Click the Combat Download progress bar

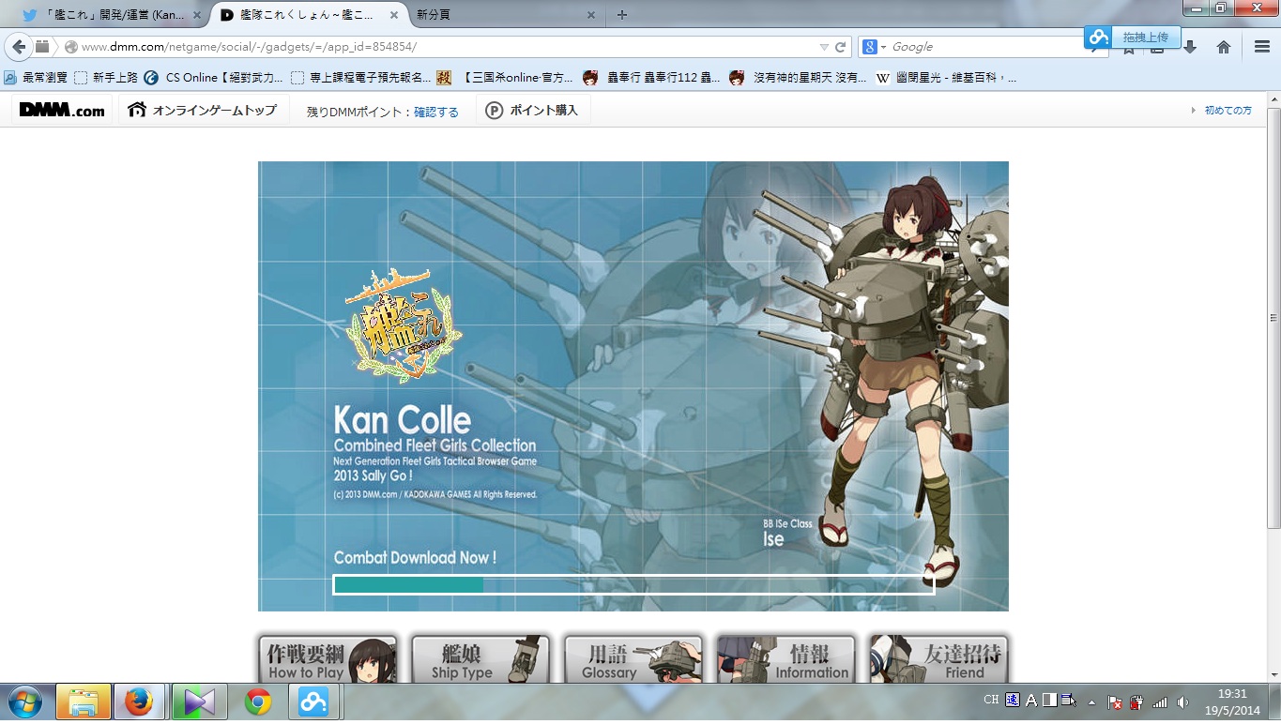coord(634,584)
